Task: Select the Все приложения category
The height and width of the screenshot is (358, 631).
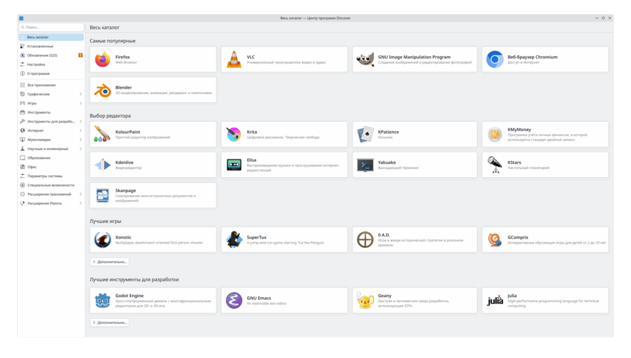Action: click(51, 85)
